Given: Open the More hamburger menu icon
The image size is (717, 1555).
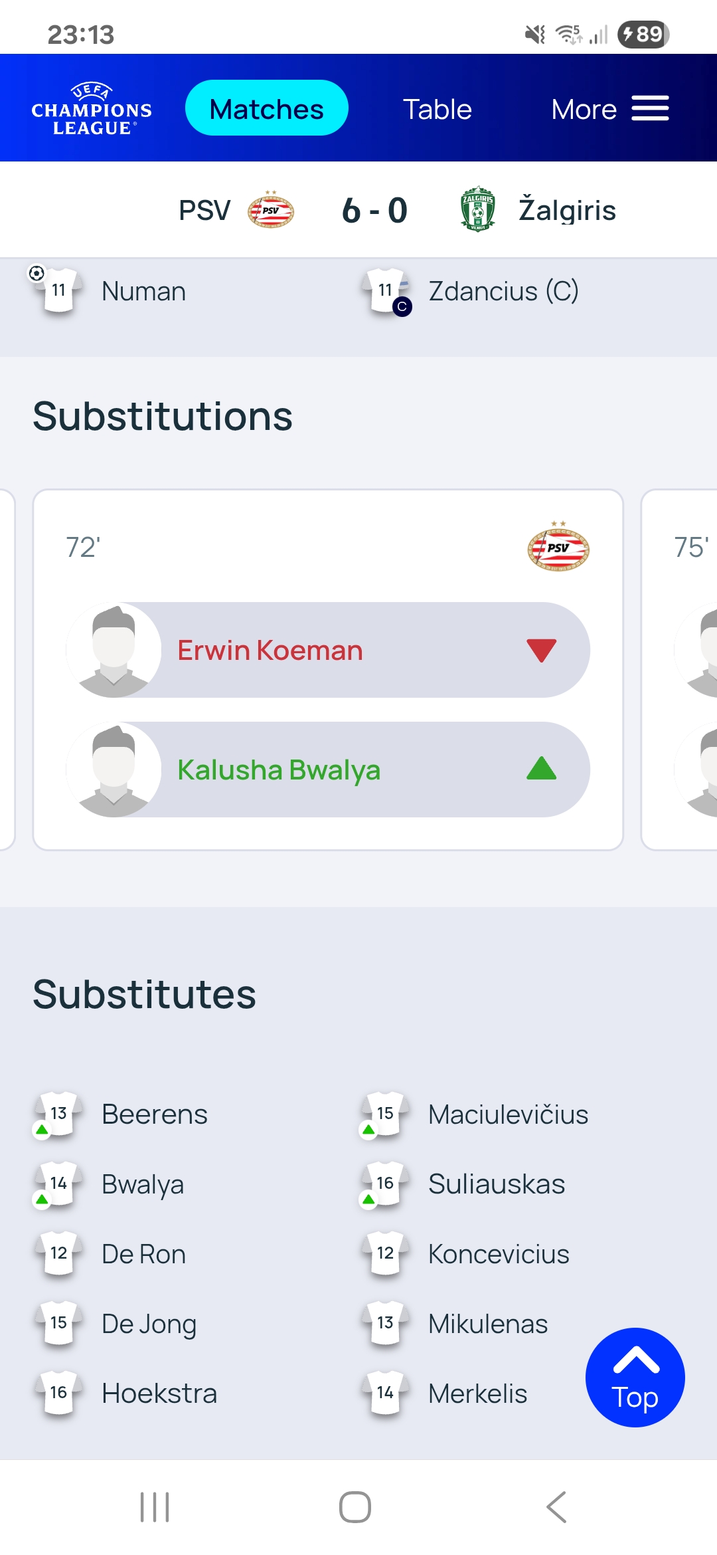Looking at the screenshot, I should [650, 108].
